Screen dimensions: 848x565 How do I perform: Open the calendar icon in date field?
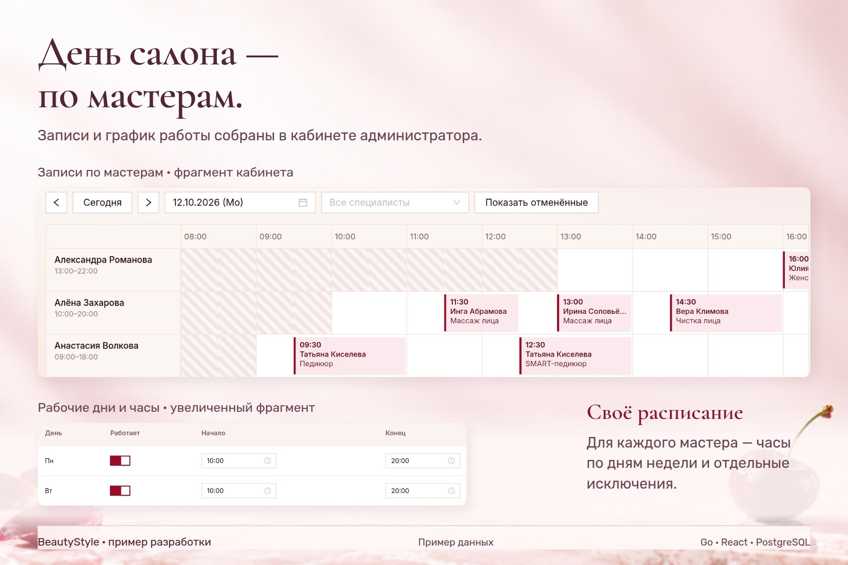303,203
